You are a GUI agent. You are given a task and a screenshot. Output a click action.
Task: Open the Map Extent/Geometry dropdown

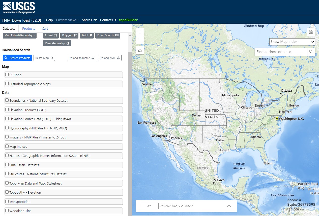[x=20, y=35]
